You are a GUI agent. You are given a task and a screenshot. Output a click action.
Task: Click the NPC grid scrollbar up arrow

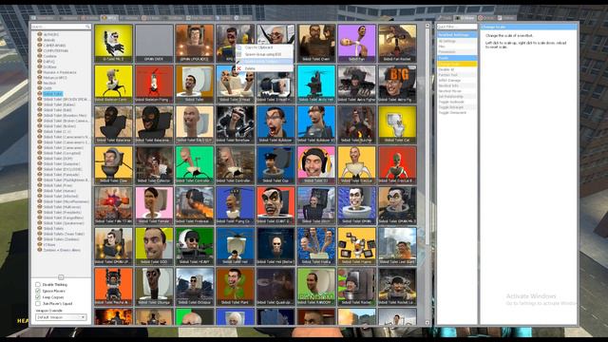pyautogui.click(x=427, y=26)
